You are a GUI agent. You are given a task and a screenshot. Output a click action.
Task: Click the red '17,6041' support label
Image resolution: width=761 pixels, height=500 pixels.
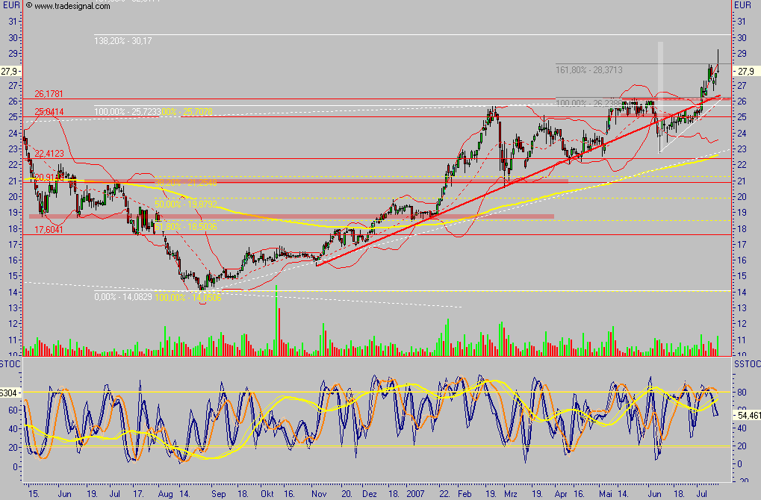[49, 229]
